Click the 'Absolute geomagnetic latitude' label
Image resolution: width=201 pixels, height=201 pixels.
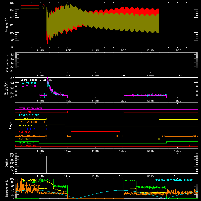(x=174, y=180)
